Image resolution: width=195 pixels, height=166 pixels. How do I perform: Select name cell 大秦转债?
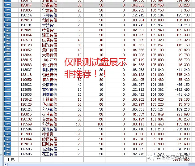tap(49, 55)
